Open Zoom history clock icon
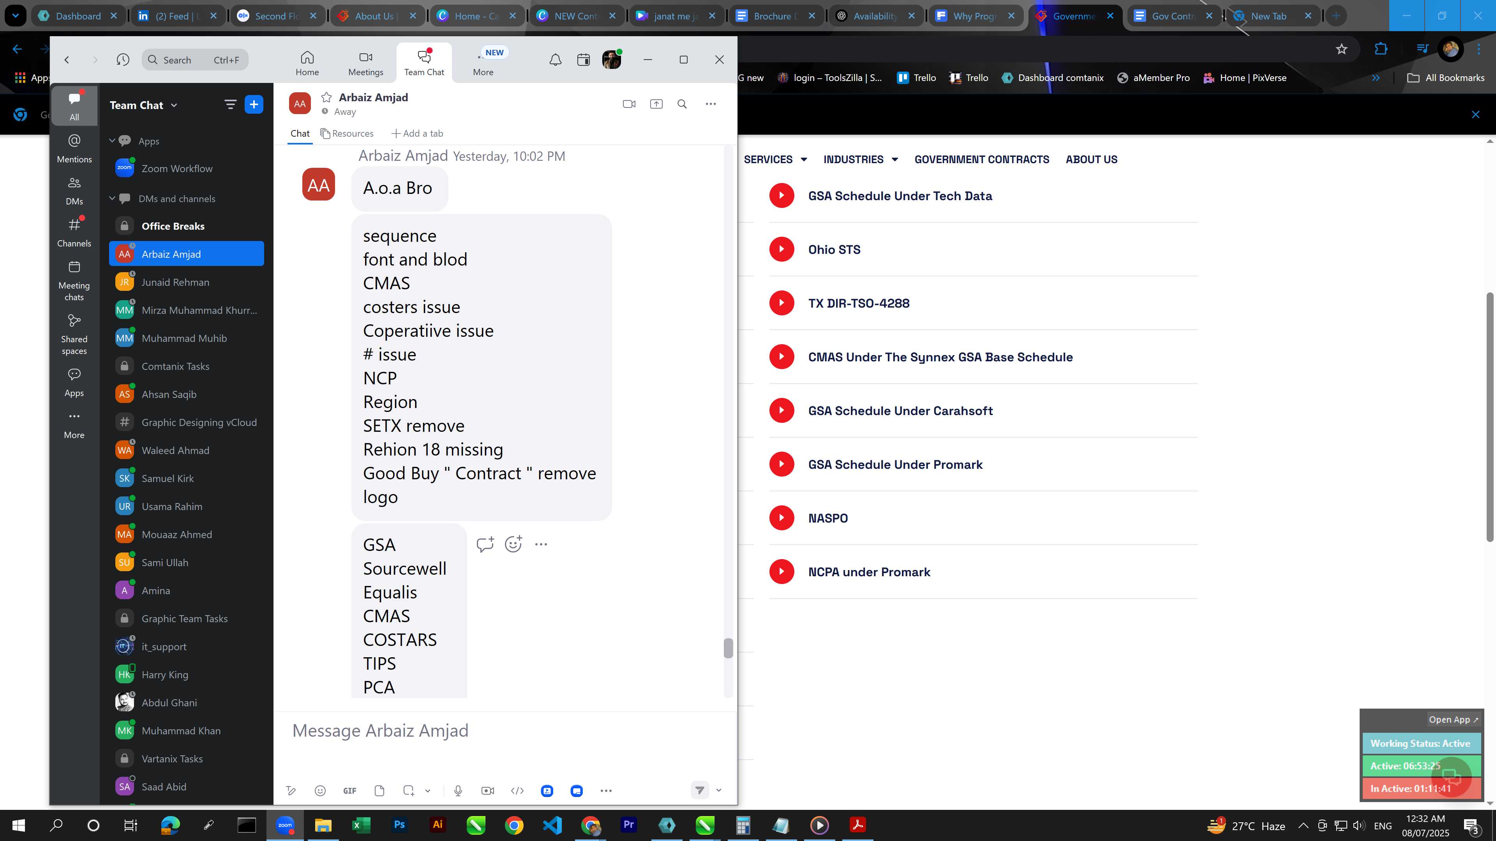 point(123,59)
